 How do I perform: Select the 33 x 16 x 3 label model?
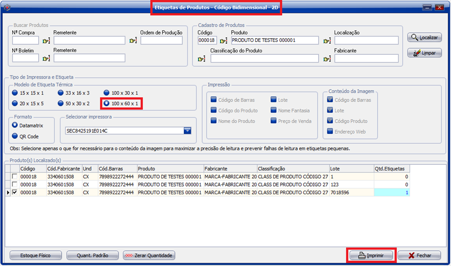61,93
